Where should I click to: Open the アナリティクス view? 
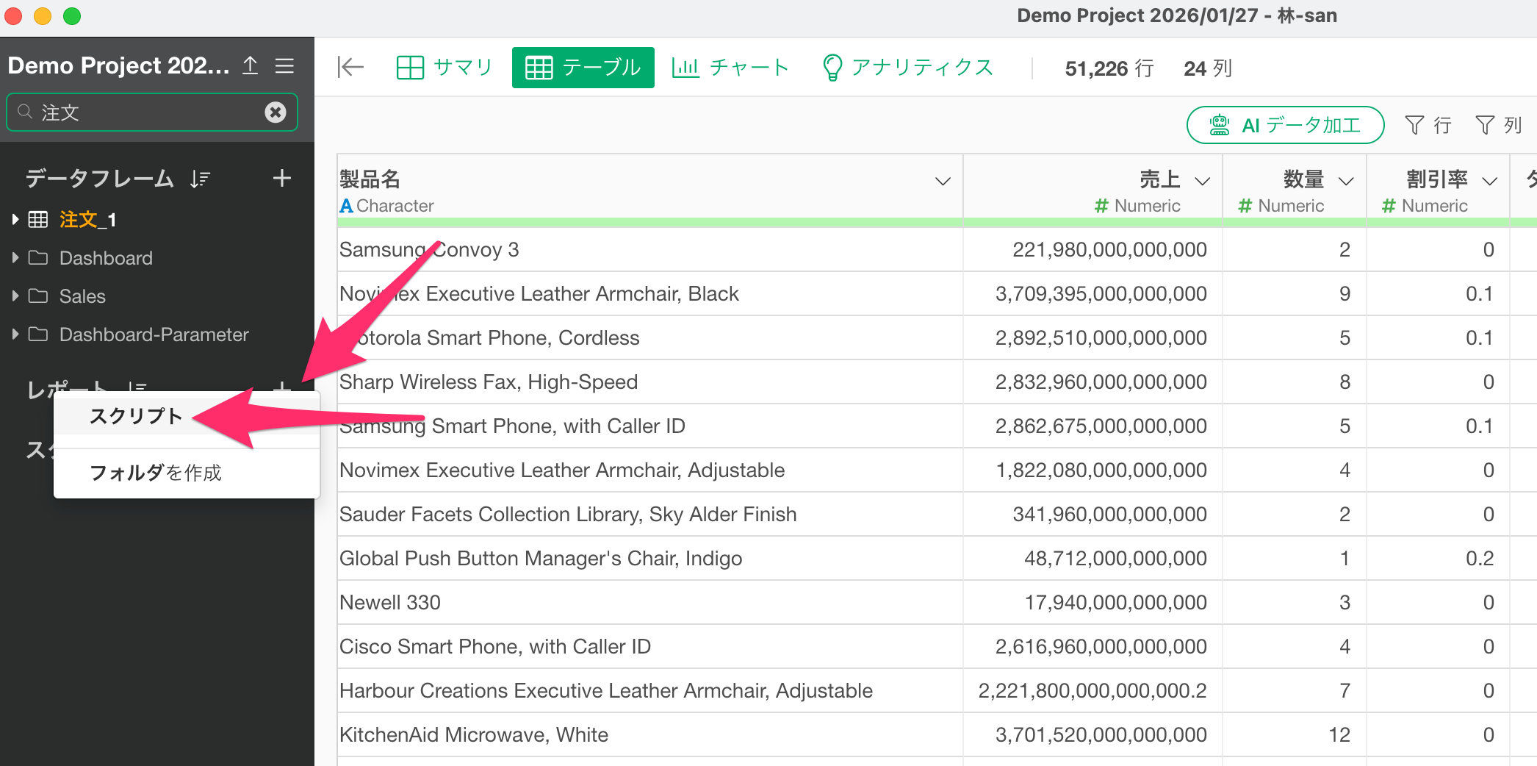tap(907, 68)
